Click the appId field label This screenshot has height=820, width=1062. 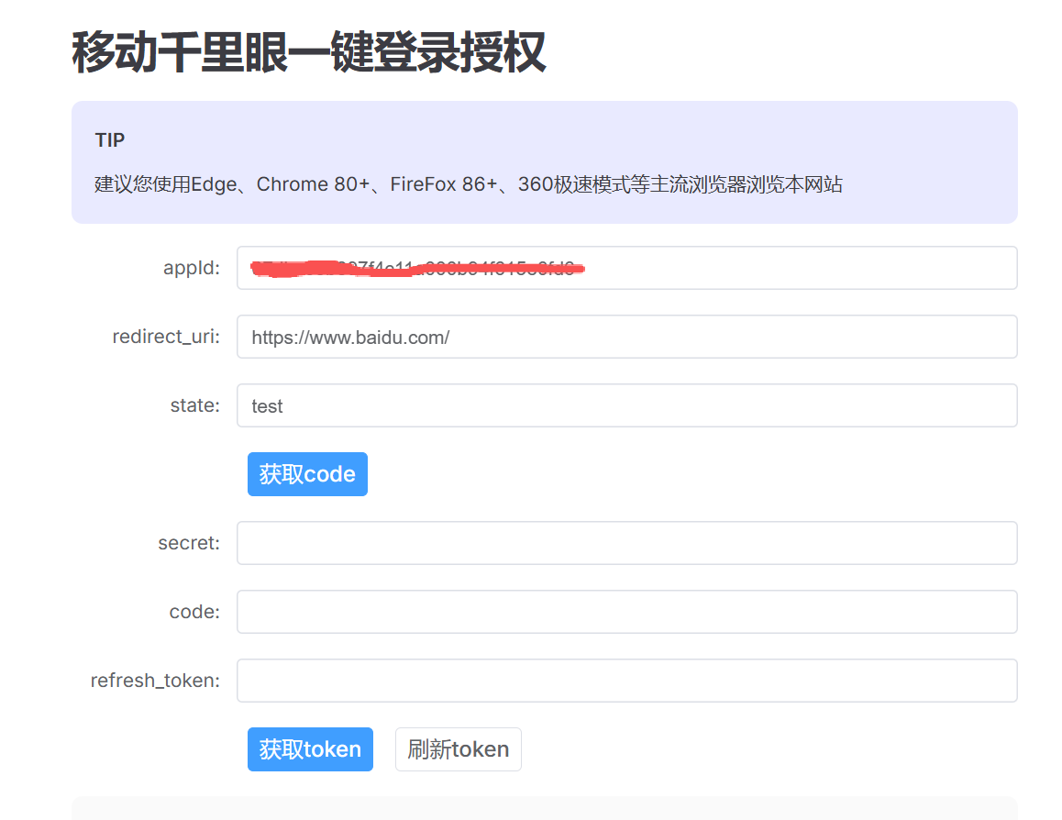coord(192,268)
